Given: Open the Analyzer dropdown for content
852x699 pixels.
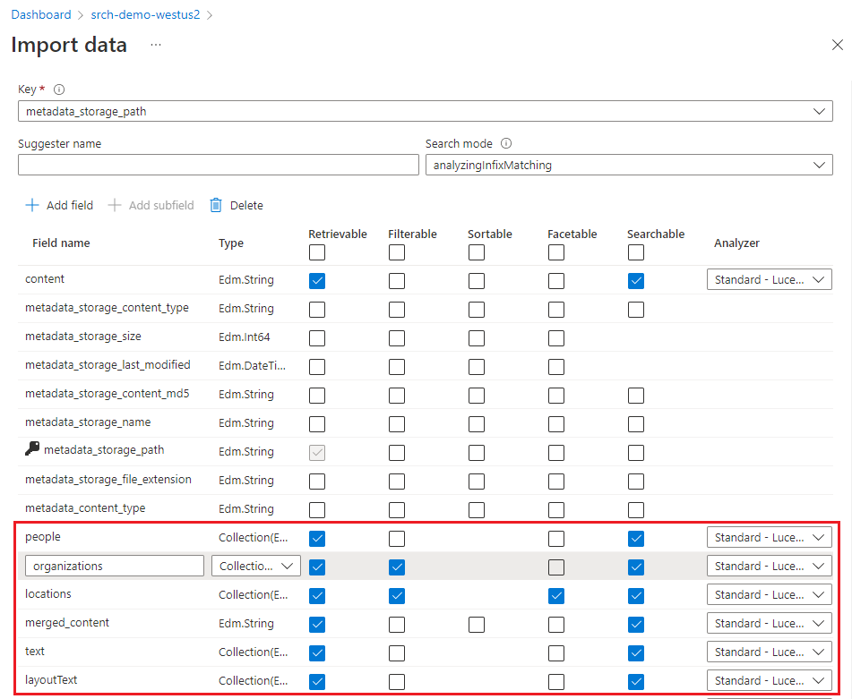Looking at the screenshot, I should point(770,280).
